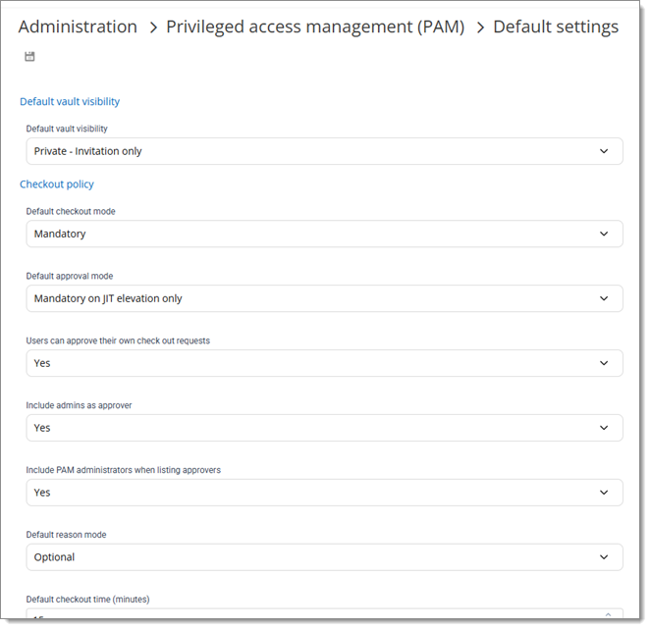Click the Default checkout time stepper arrow
The image size is (650, 629).
pos(606,614)
